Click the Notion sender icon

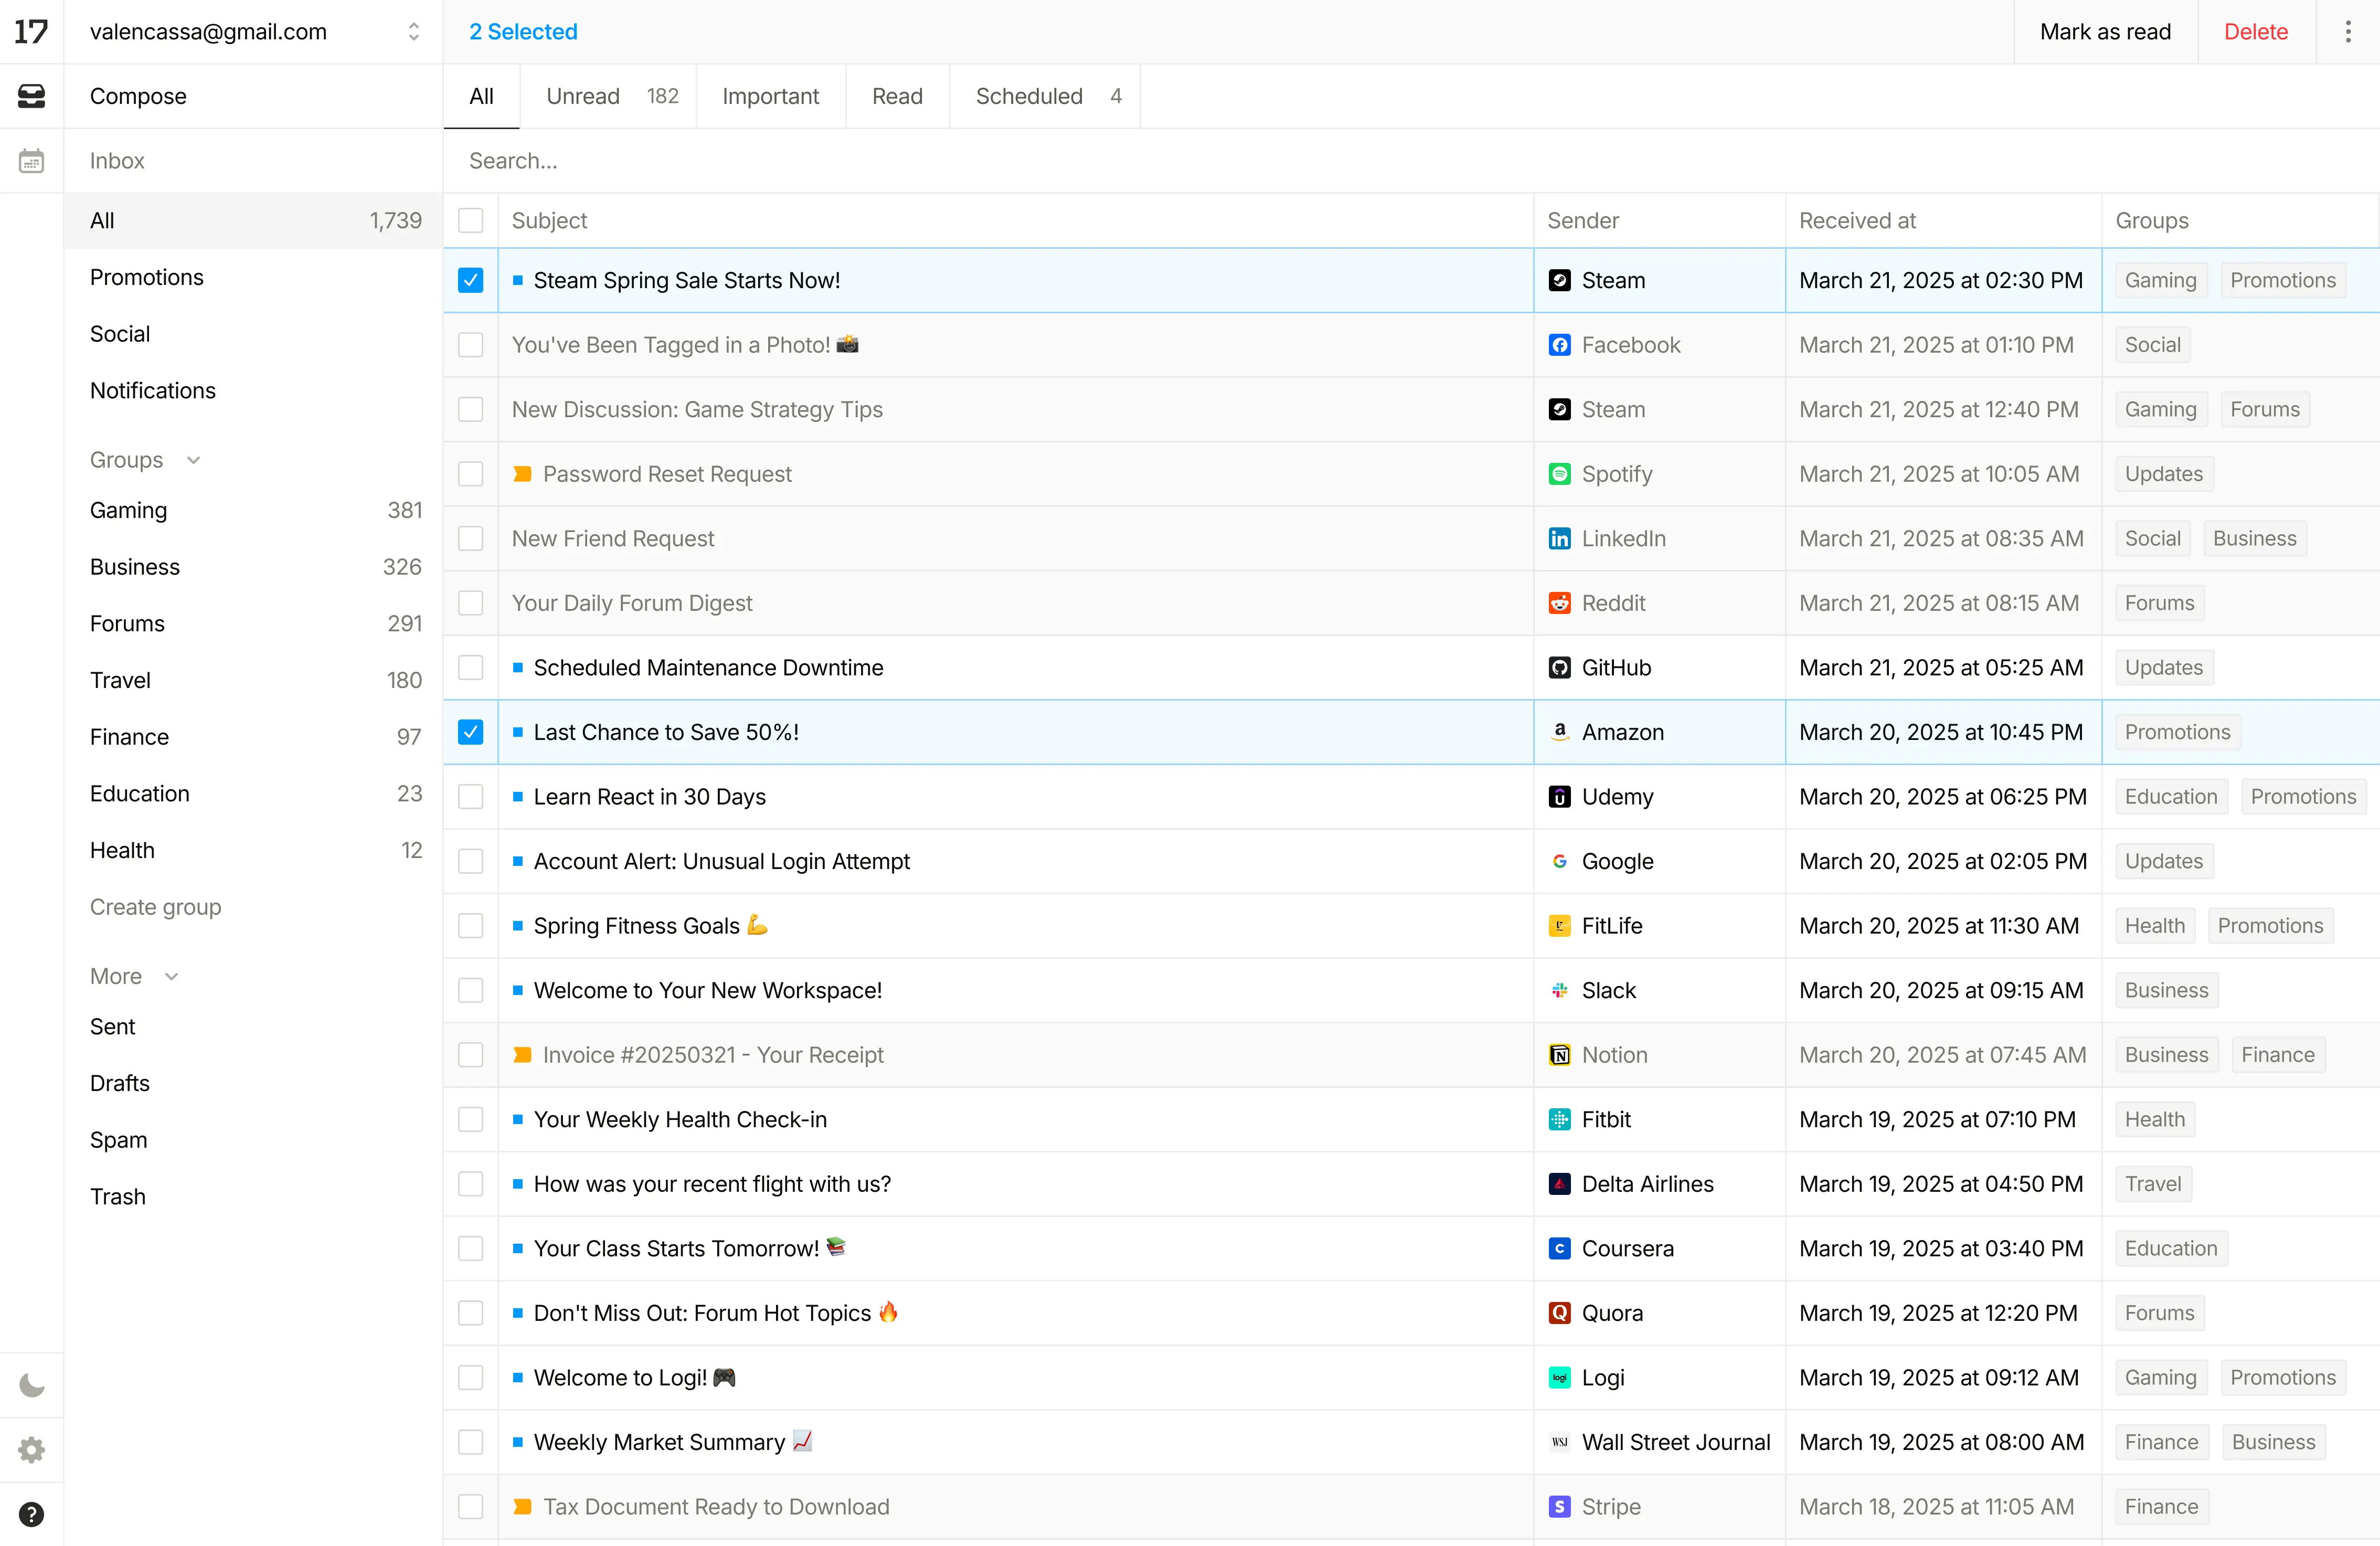(x=1559, y=1055)
